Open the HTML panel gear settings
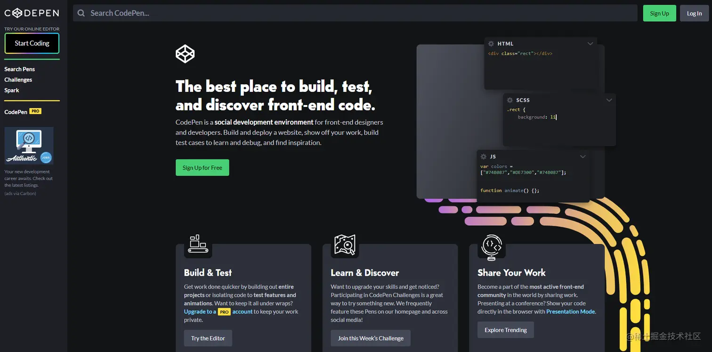The height and width of the screenshot is (352, 712). click(491, 44)
